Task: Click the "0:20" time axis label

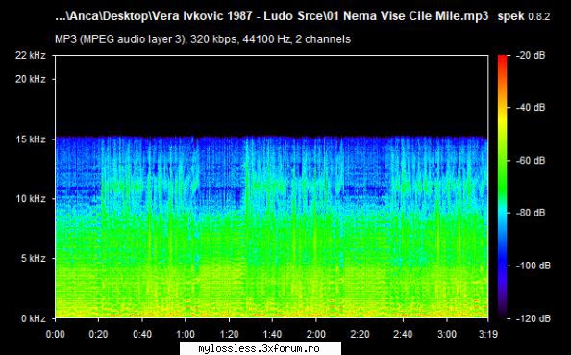Action: coord(98,334)
